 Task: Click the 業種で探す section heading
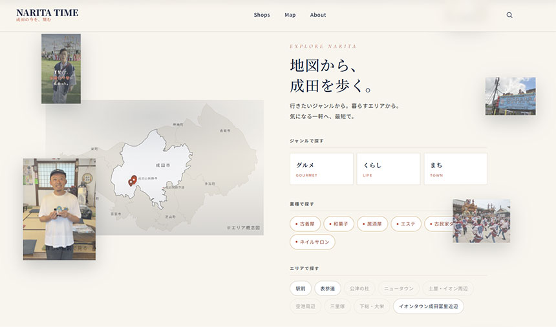point(302,204)
